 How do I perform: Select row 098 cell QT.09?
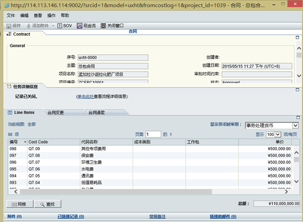coord(53,148)
